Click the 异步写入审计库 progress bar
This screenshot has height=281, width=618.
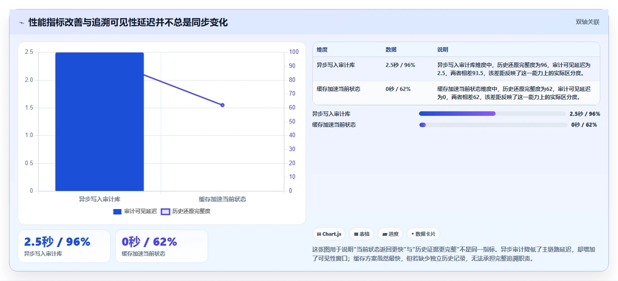(x=492, y=114)
